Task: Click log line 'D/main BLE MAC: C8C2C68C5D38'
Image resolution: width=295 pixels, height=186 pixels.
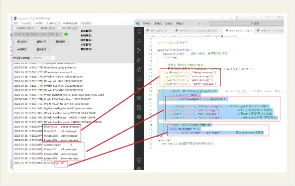Action: tap(48, 86)
